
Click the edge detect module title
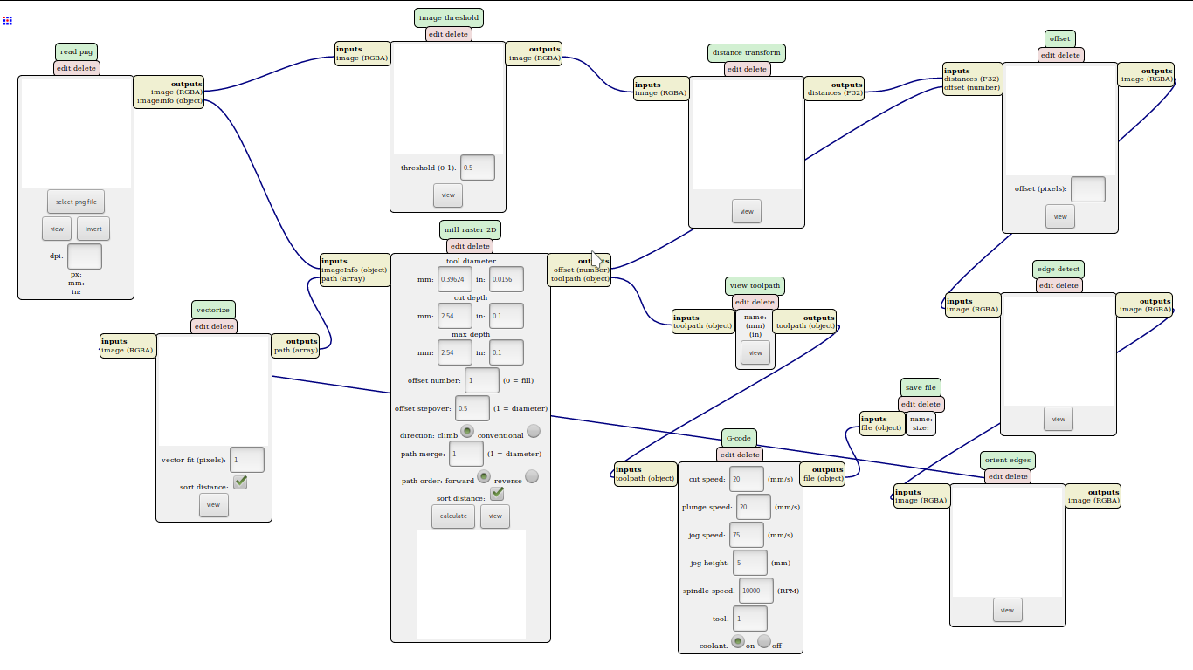1059,269
